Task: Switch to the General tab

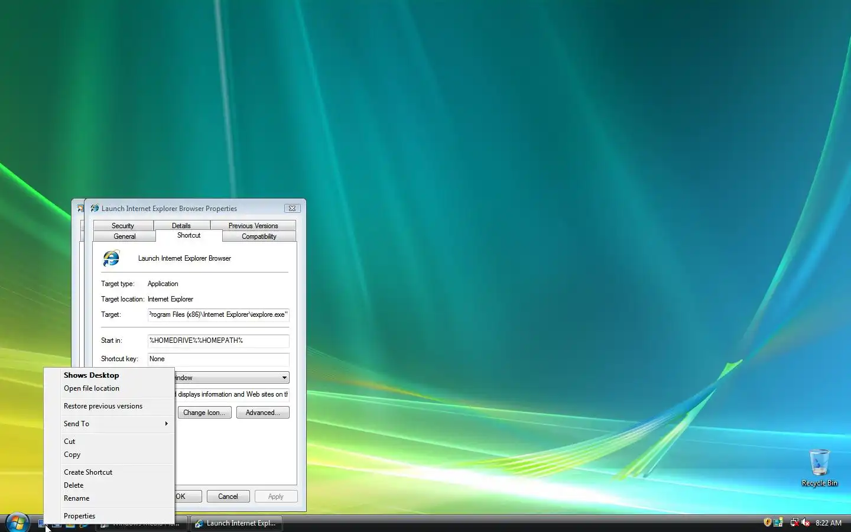Action: coord(125,236)
